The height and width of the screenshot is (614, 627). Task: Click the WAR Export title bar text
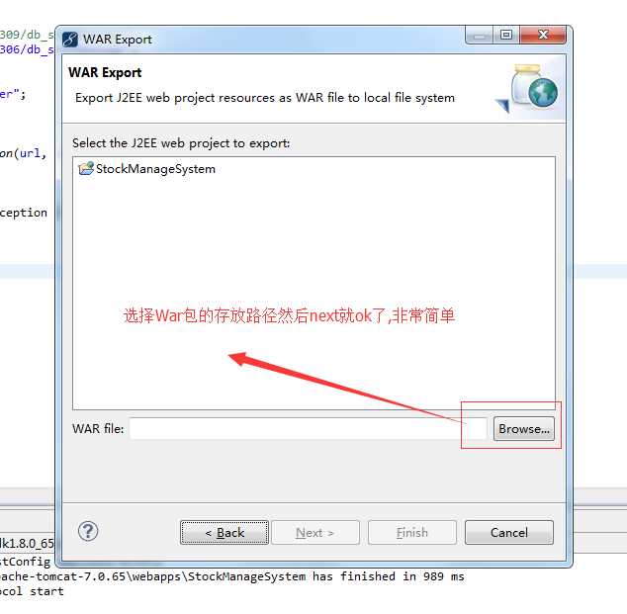pos(117,40)
